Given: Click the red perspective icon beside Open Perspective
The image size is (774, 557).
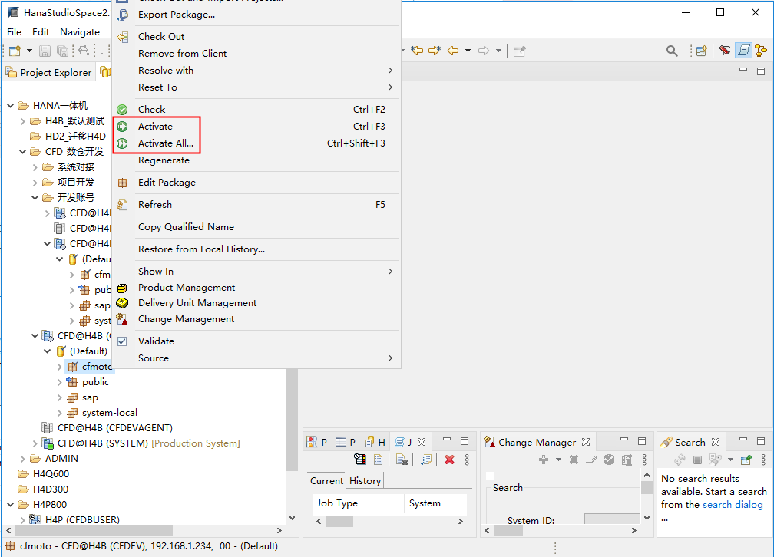Looking at the screenshot, I should tap(725, 51).
